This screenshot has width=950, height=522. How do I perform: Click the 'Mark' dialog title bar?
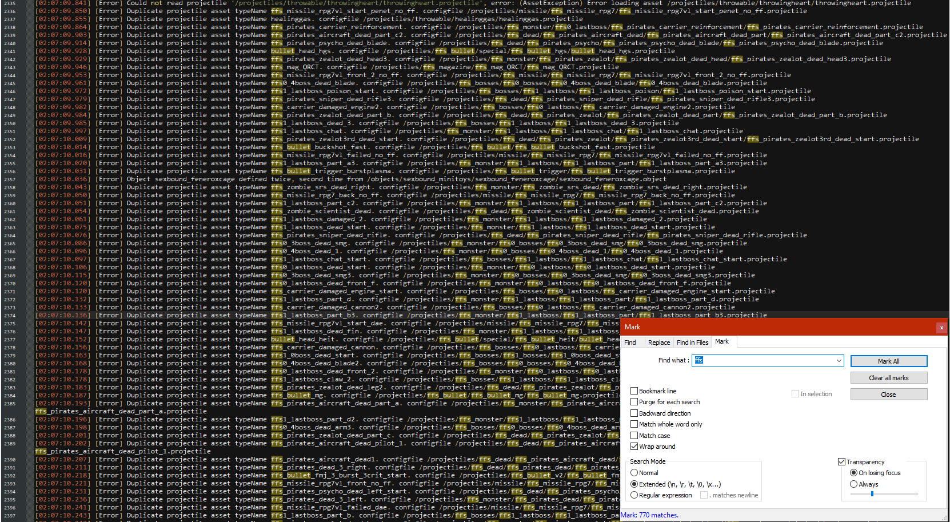point(784,327)
